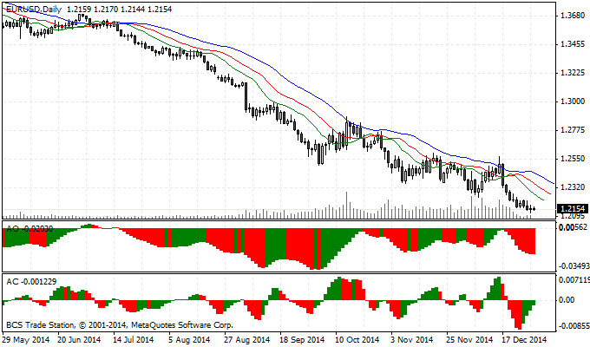This screenshot has width=590, height=347.
Task: Click the current price tag 1.2154
Action: [573, 209]
